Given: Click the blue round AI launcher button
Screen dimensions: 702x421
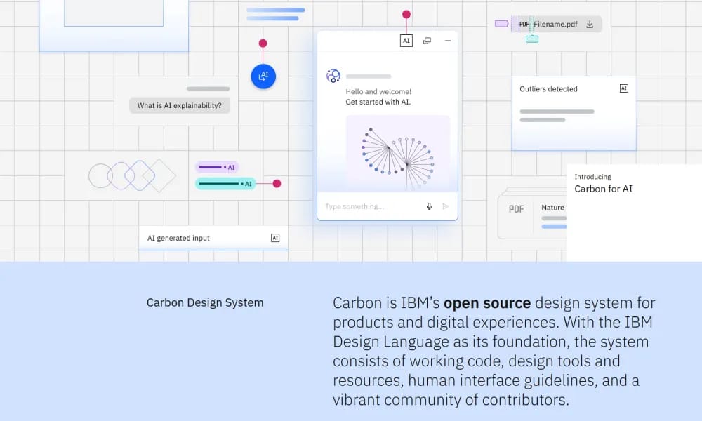Looking at the screenshot, I should [x=263, y=76].
